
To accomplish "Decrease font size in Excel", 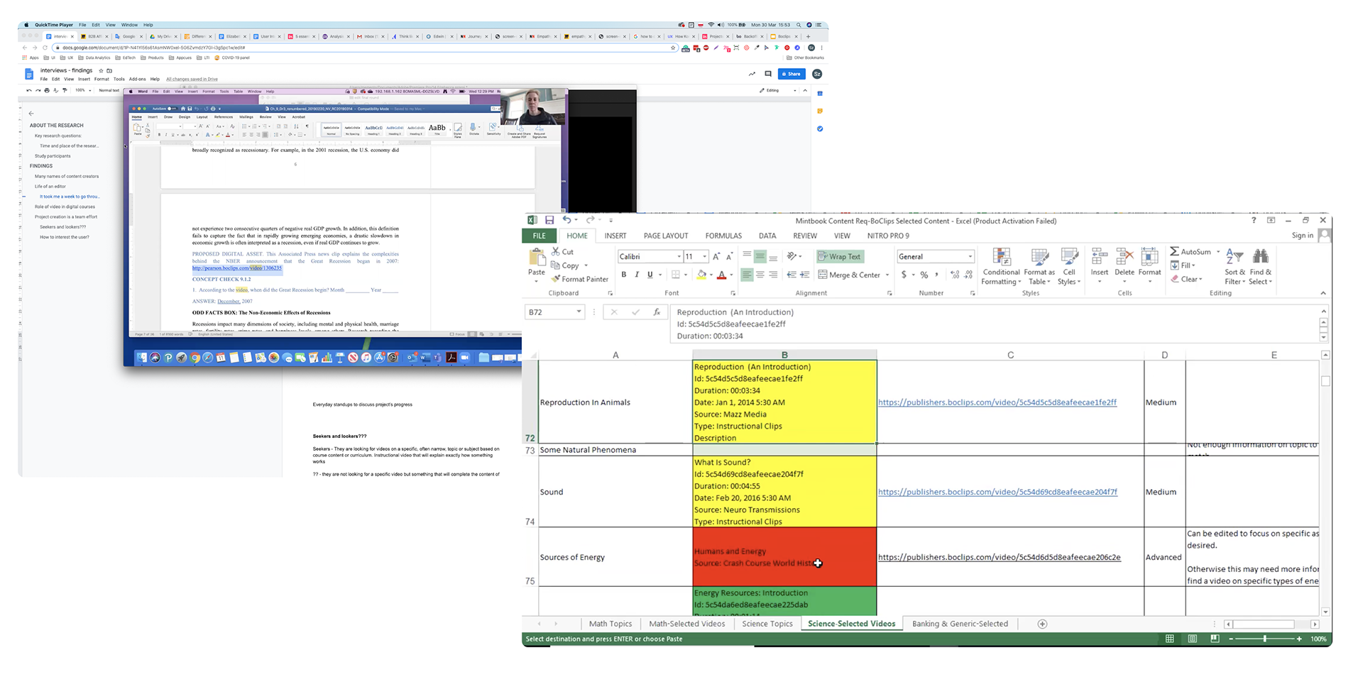I will click(729, 256).
